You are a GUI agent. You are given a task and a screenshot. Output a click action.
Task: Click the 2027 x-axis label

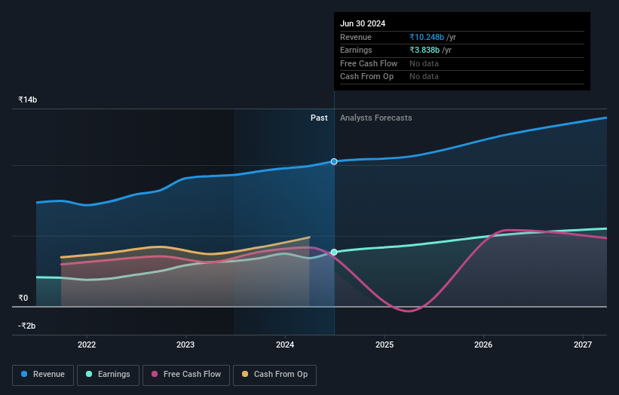pyautogui.click(x=583, y=344)
